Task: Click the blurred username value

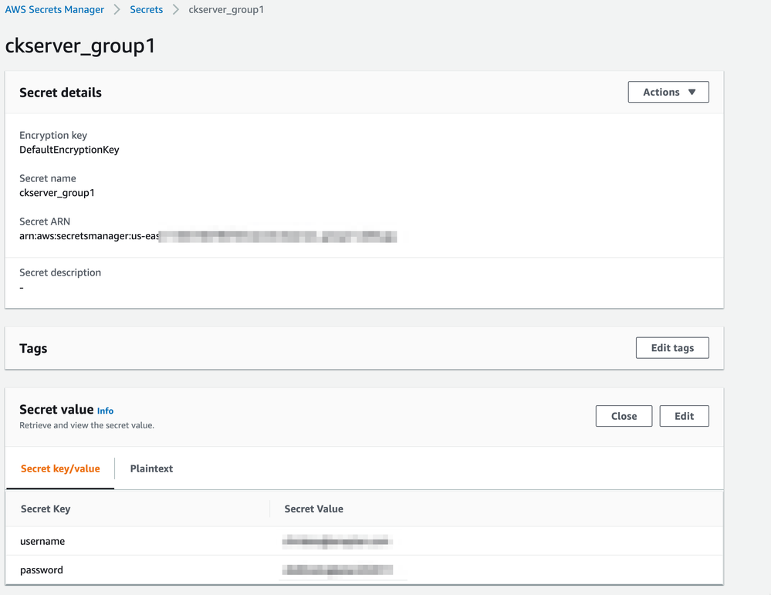Action: [337, 542]
